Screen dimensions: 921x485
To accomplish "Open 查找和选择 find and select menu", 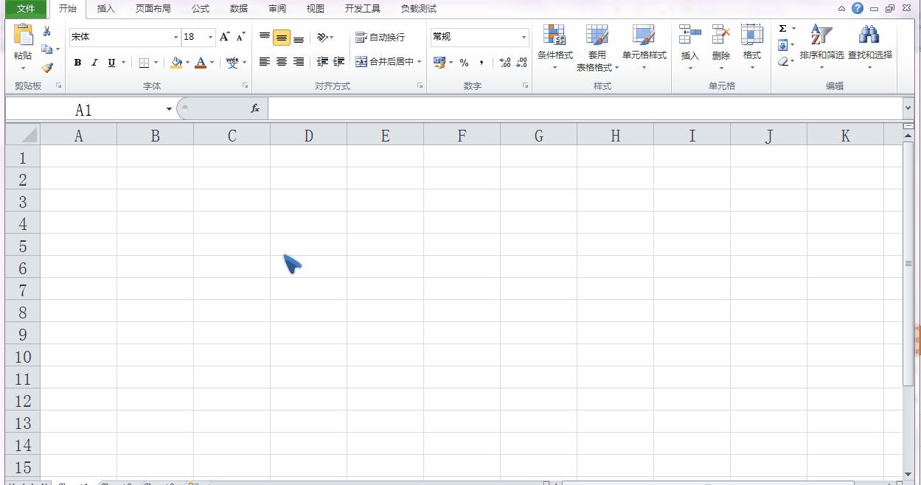I will coord(869,47).
